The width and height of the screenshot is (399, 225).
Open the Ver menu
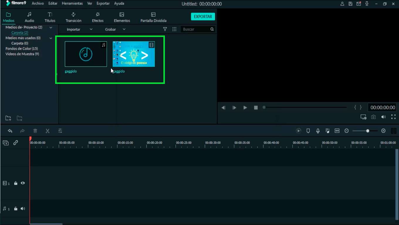coord(90,4)
